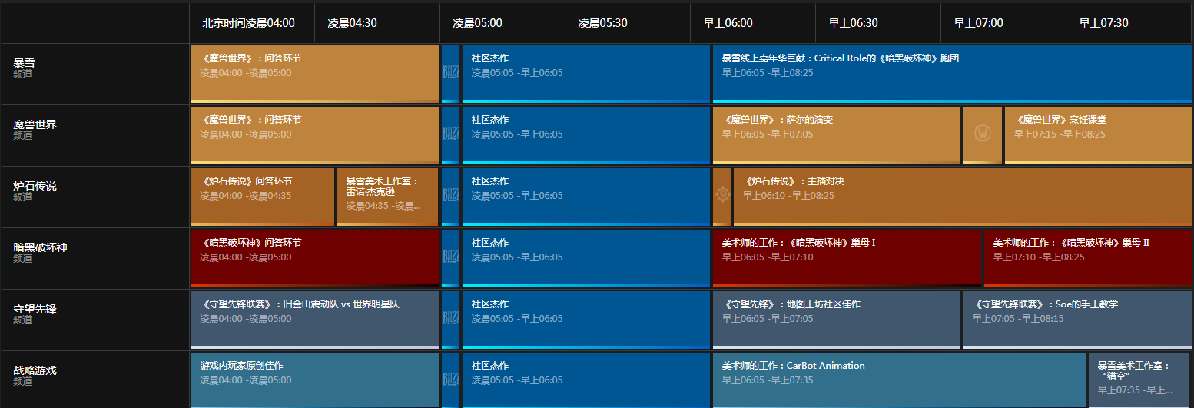
Task: Click the 早上06:00 time header
Action: (728, 23)
